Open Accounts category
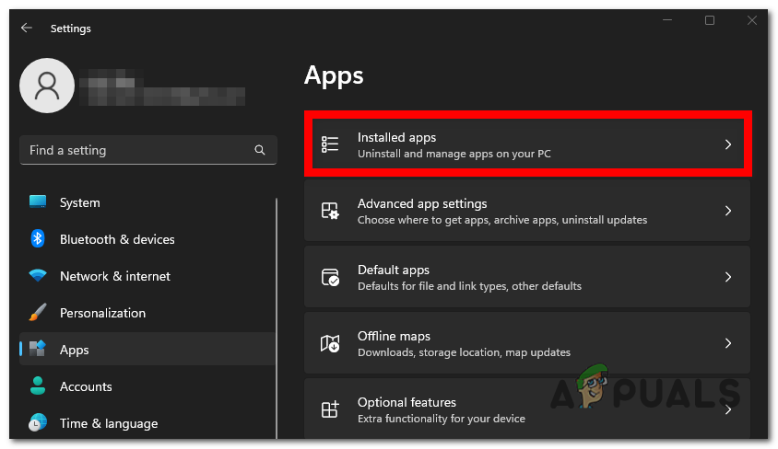 click(147, 386)
